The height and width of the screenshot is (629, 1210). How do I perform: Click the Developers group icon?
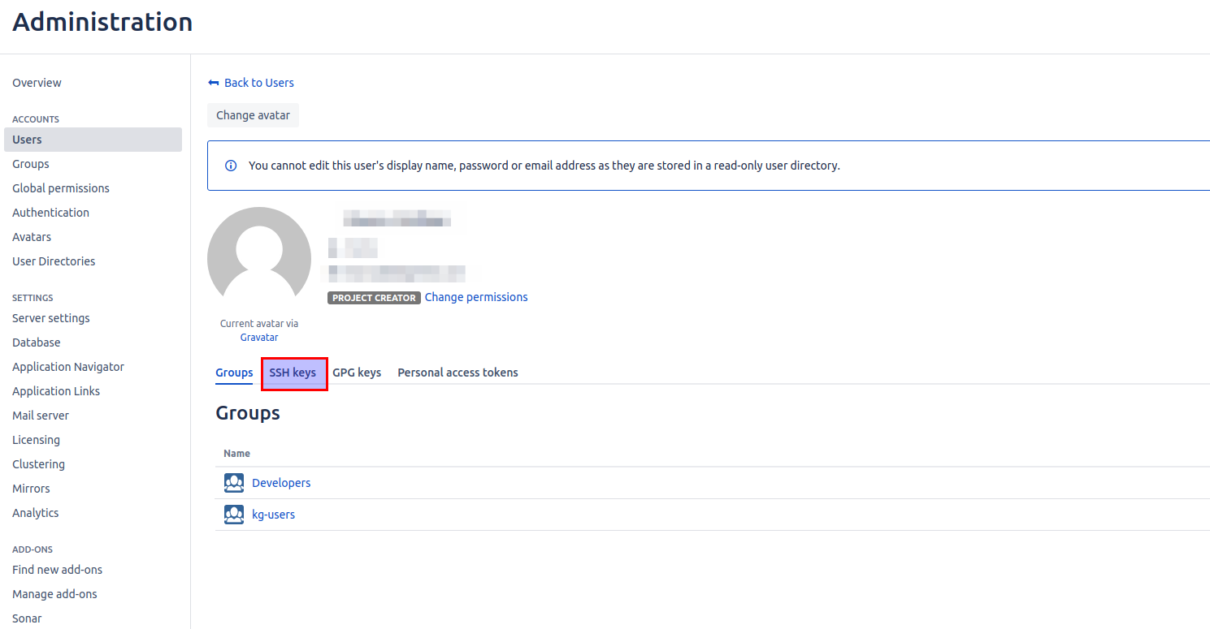coord(233,482)
